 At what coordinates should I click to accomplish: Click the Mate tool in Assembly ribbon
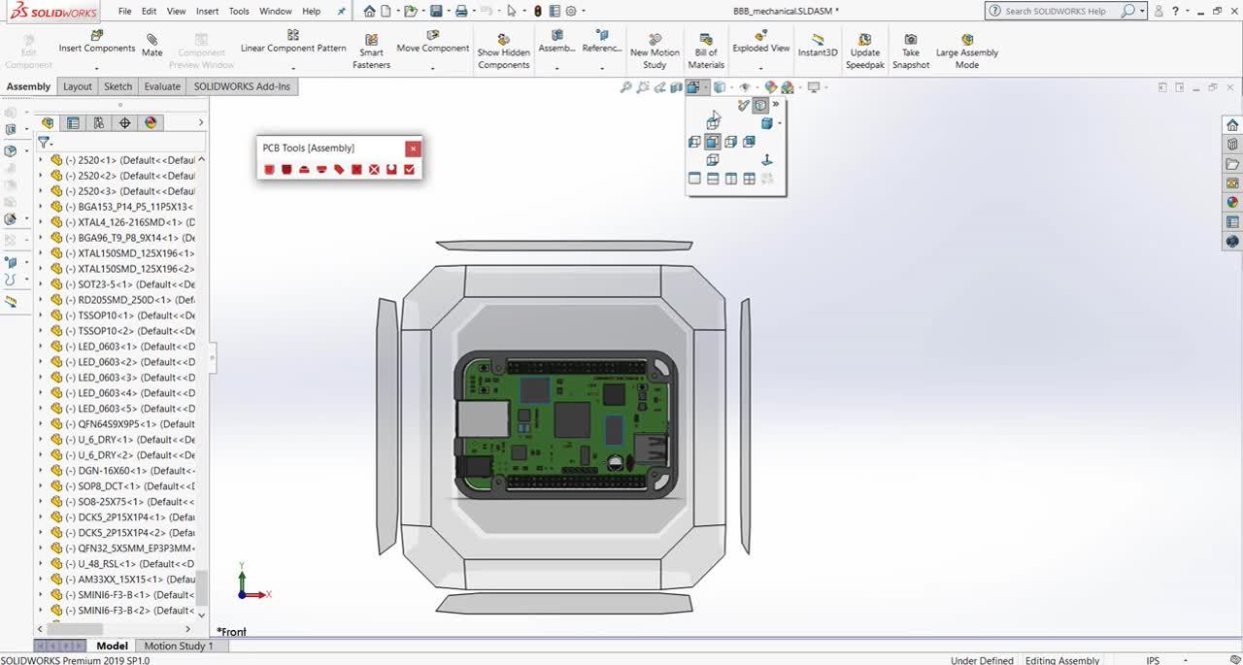click(x=151, y=46)
